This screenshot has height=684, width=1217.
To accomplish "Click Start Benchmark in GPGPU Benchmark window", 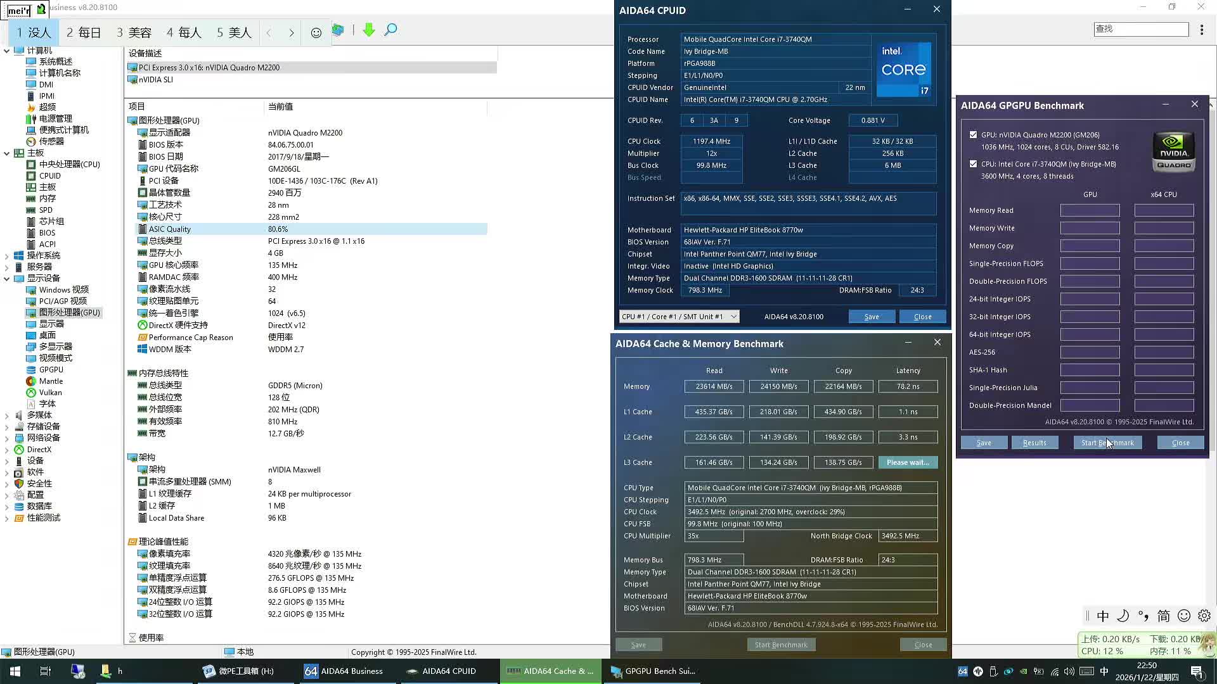I will 1107,442.
